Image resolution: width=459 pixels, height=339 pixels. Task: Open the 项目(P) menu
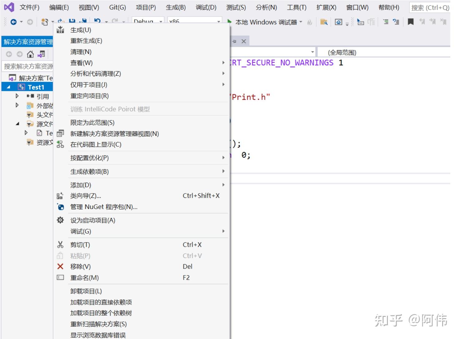coord(146,7)
